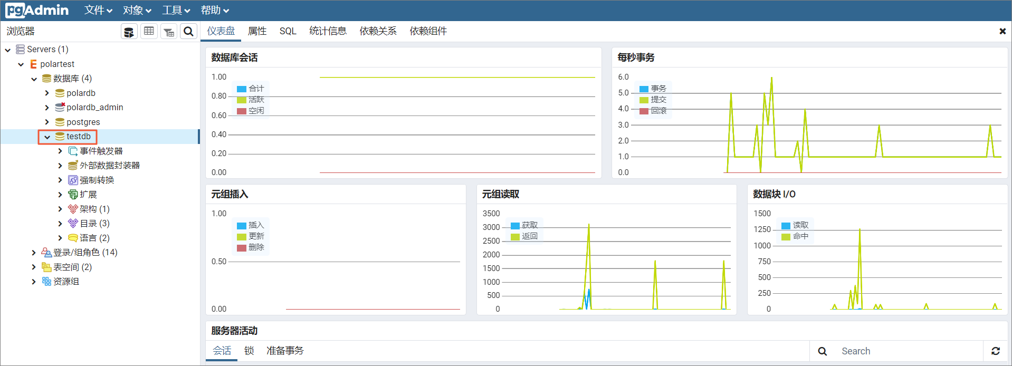Click the polardb database icon

point(60,93)
